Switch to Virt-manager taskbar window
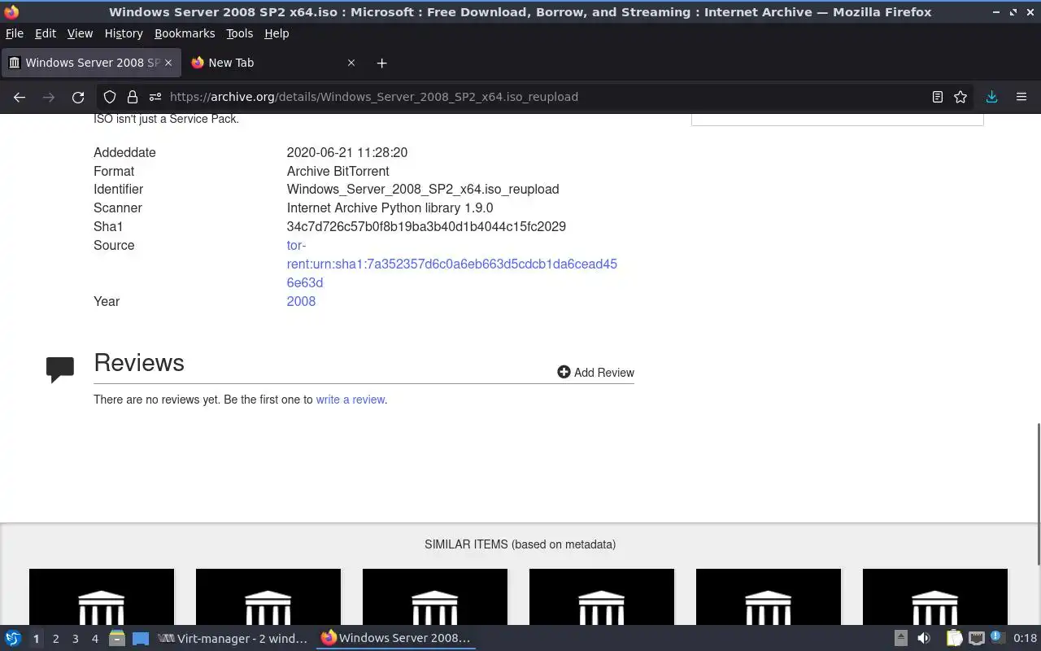This screenshot has width=1041, height=651. click(x=233, y=638)
